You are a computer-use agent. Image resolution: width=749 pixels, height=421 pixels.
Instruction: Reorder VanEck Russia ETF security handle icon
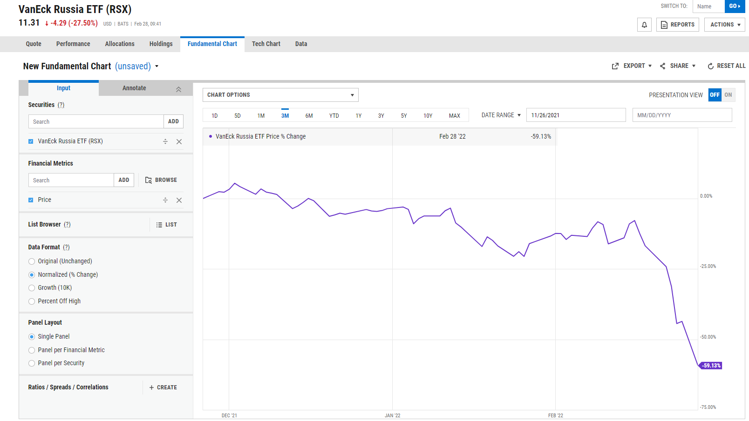(x=165, y=141)
